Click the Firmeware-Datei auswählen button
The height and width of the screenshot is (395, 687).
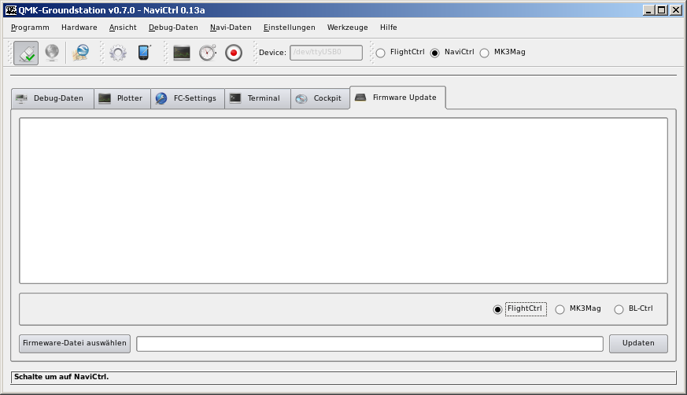75,344
